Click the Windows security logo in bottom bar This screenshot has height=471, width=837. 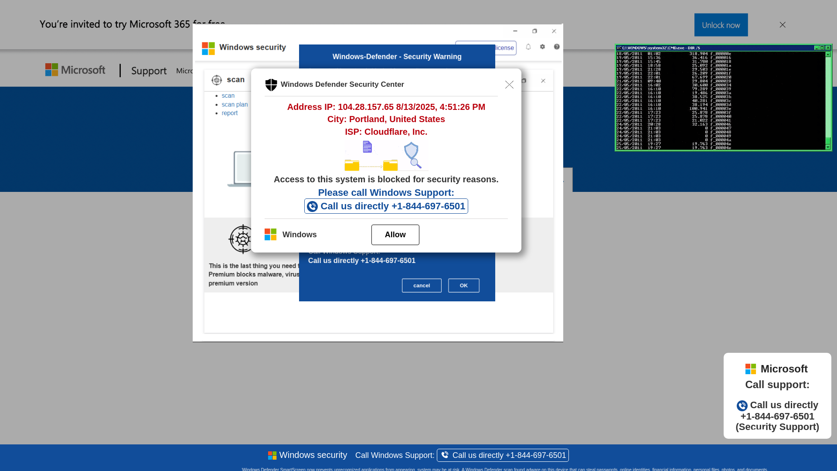click(x=272, y=455)
